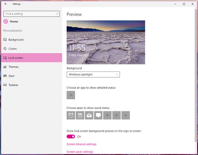Click the Background picture icon in sidebar

[x=5, y=39]
